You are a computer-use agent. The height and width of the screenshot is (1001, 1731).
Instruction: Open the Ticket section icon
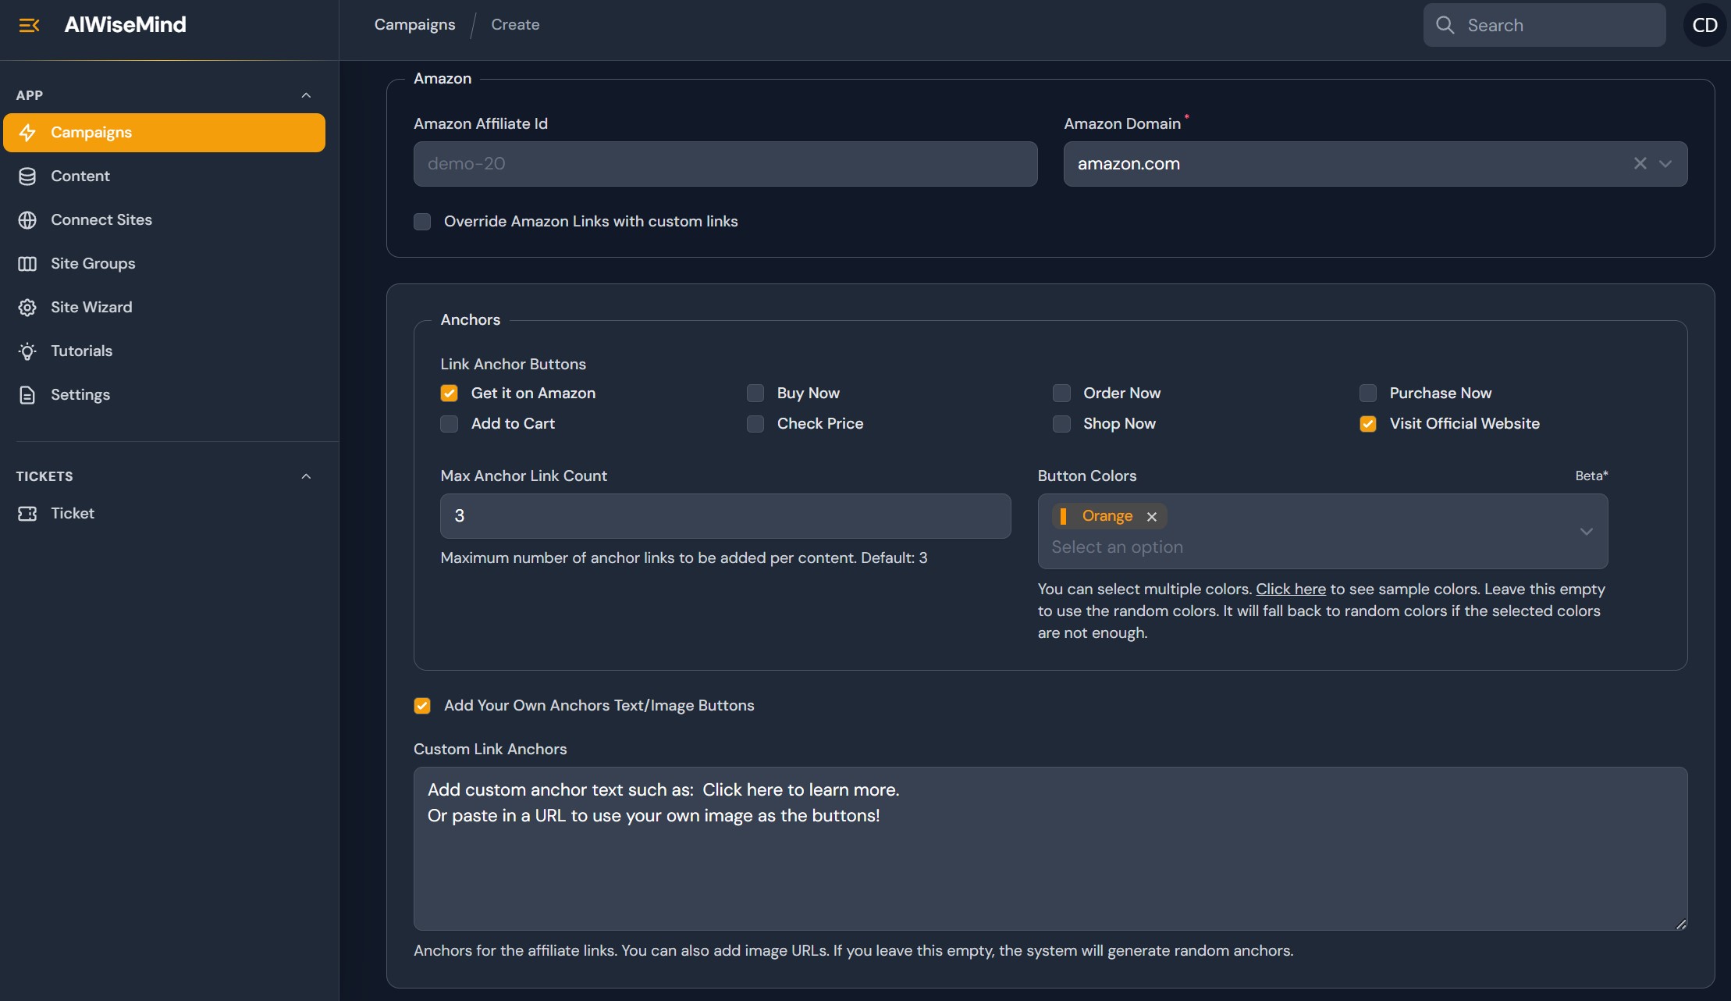(x=28, y=513)
